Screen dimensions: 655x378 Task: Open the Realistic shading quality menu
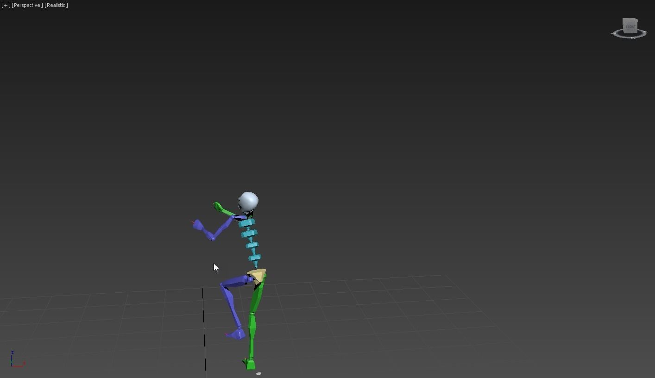56,5
